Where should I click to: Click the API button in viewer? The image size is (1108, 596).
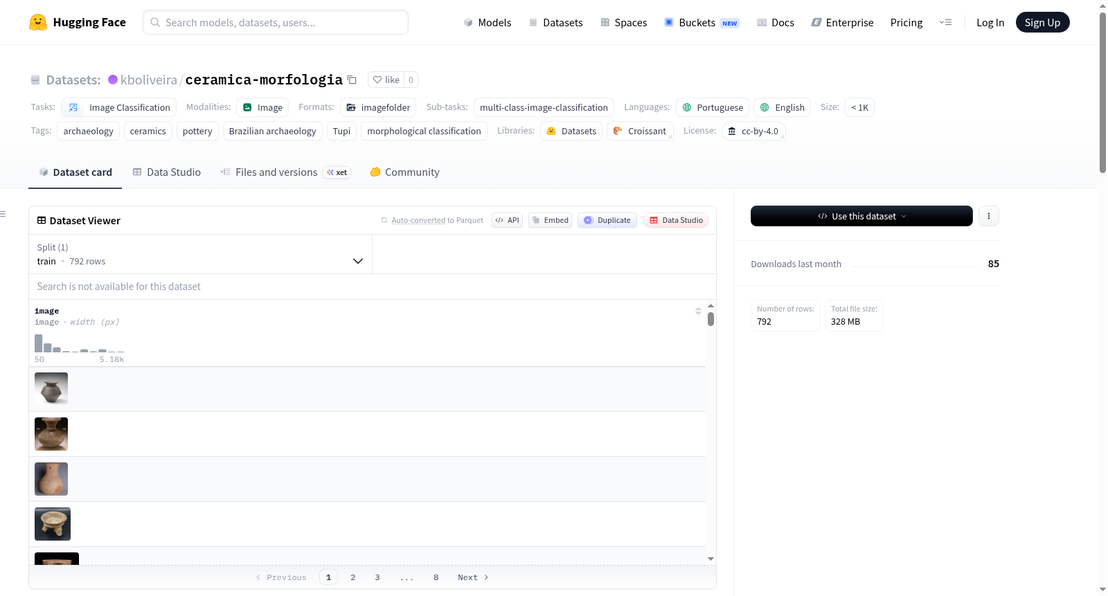(x=507, y=220)
